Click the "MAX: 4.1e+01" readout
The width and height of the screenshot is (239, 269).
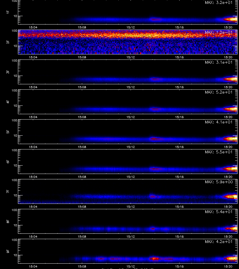coord(219,122)
